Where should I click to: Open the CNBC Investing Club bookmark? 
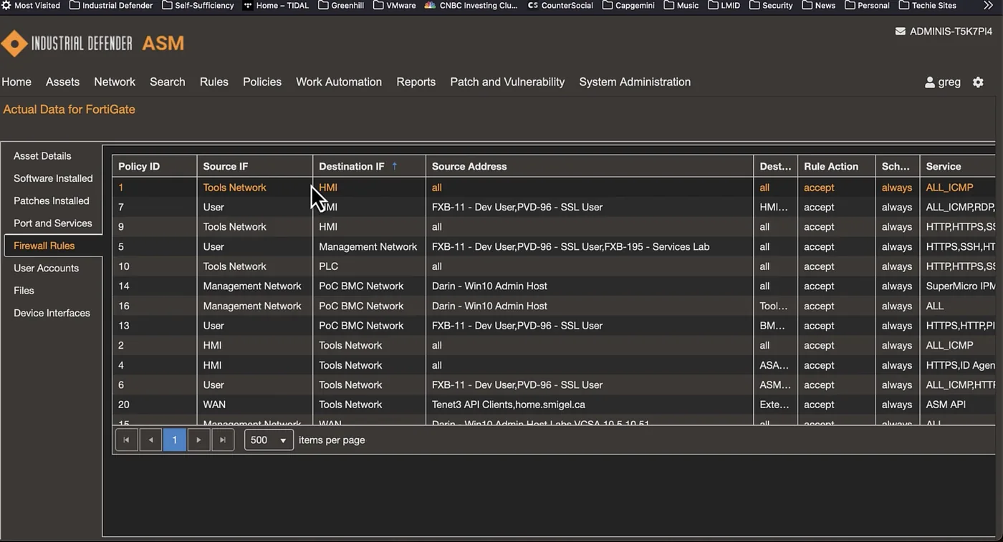tap(471, 5)
